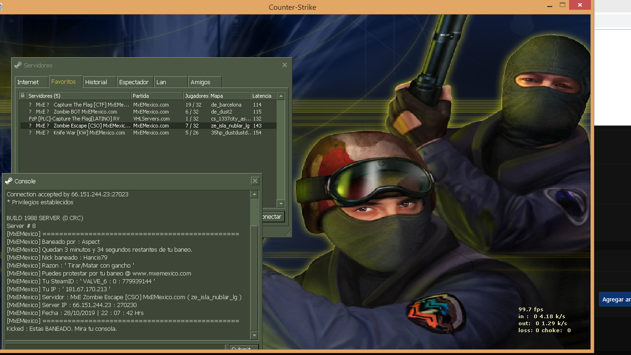Screen dimensions: 631x355
Task: Select the Zombie BOT MxEMexico.com server
Action: 148,112
